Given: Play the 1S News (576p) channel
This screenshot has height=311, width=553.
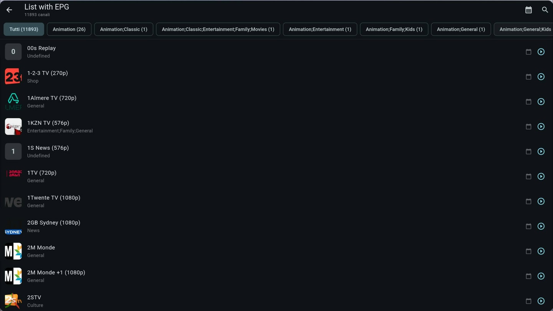Looking at the screenshot, I should (x=541, y=152).
